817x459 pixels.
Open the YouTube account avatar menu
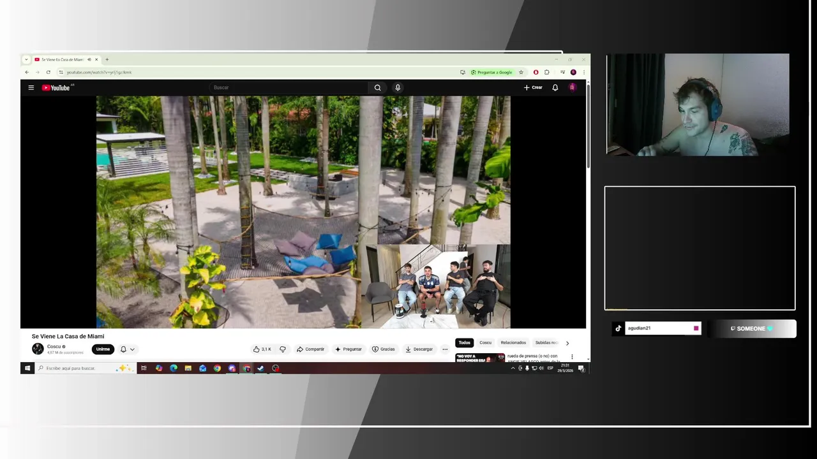573,87
